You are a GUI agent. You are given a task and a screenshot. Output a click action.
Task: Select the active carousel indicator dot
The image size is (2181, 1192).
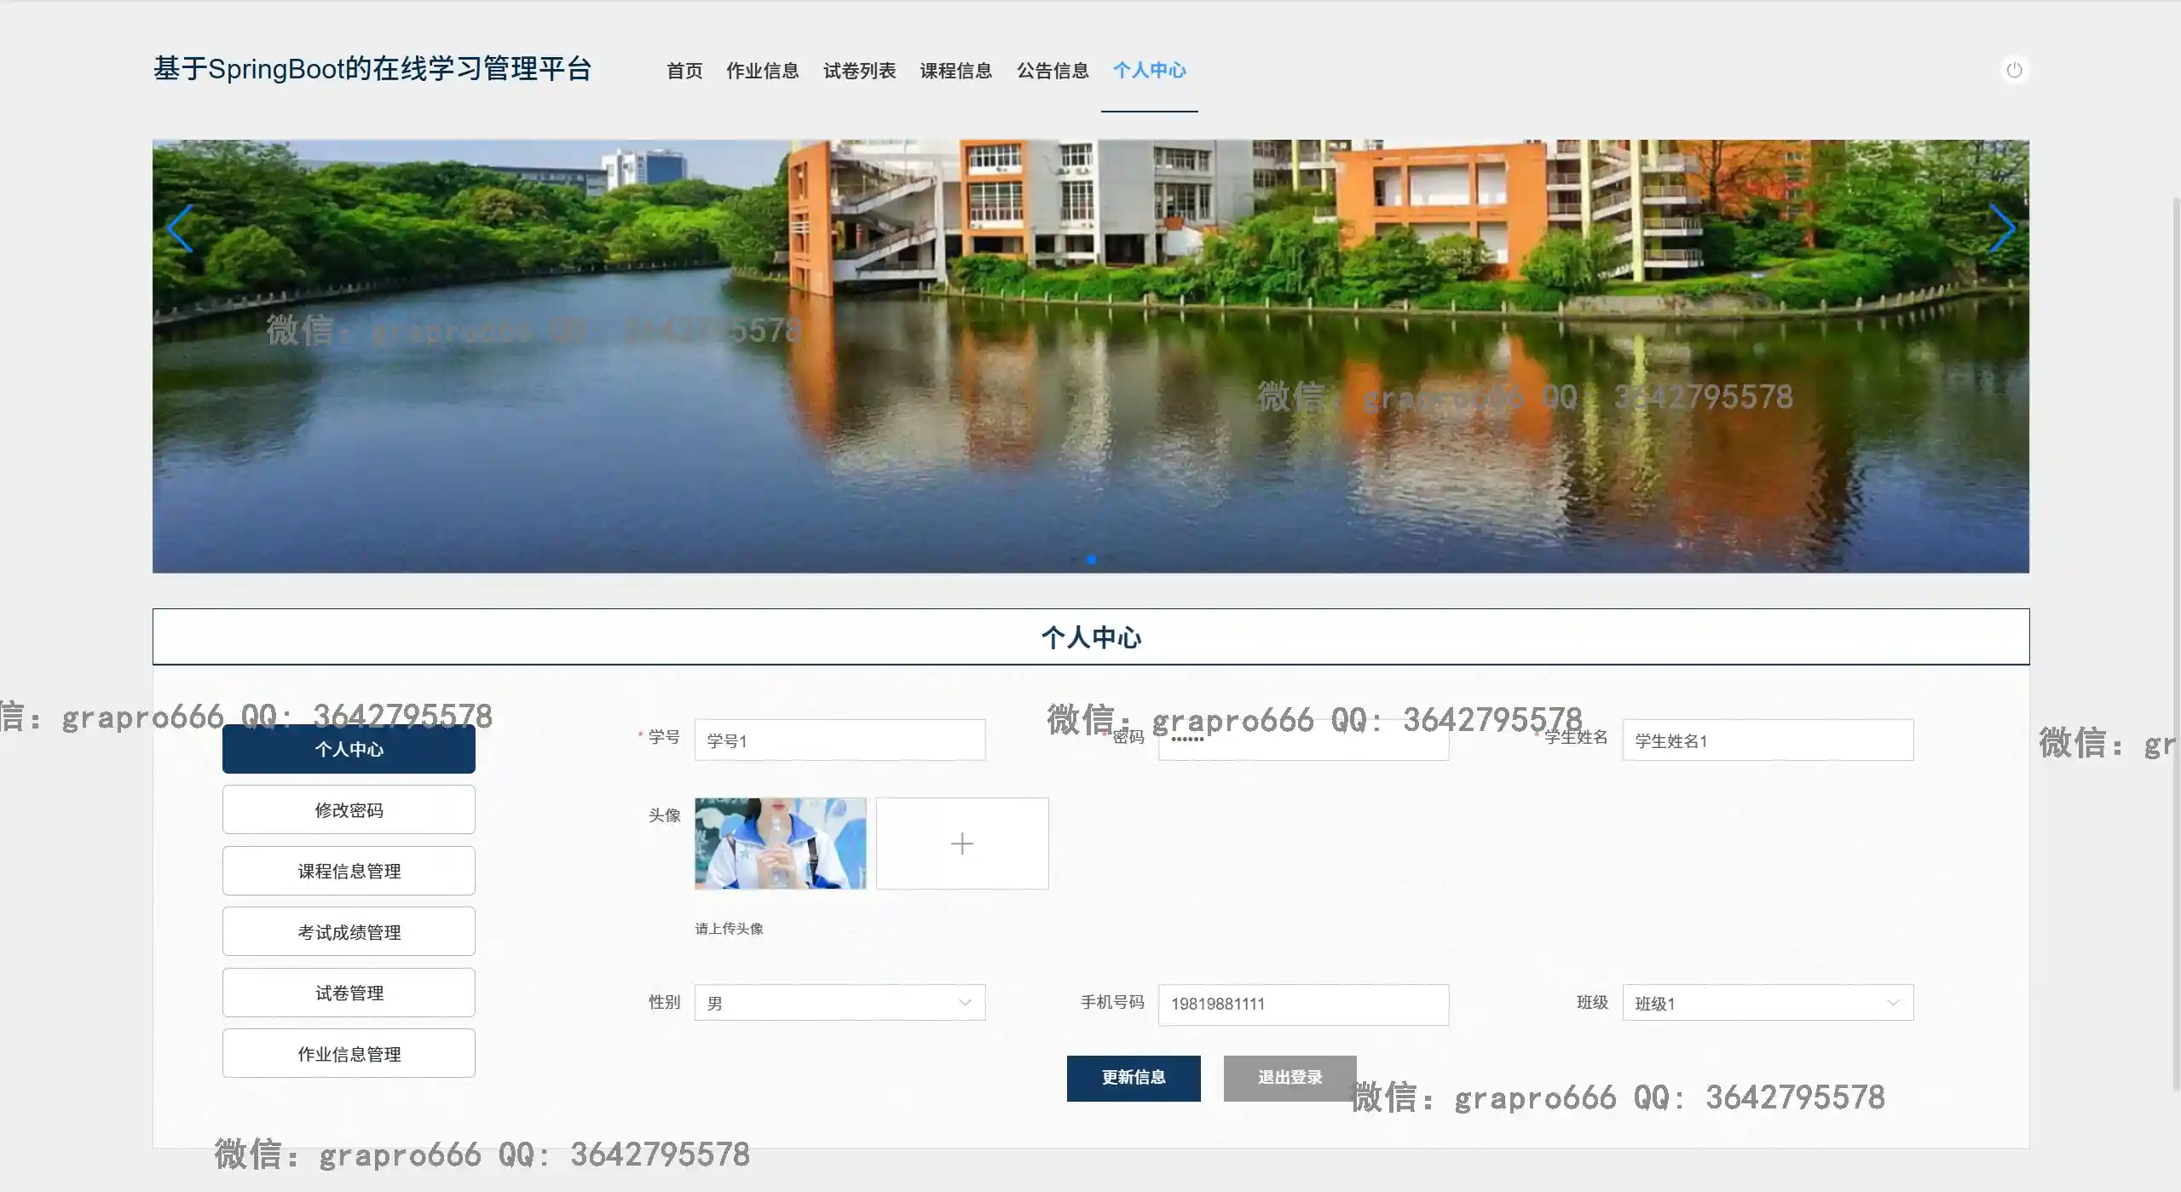(1091, 560)
